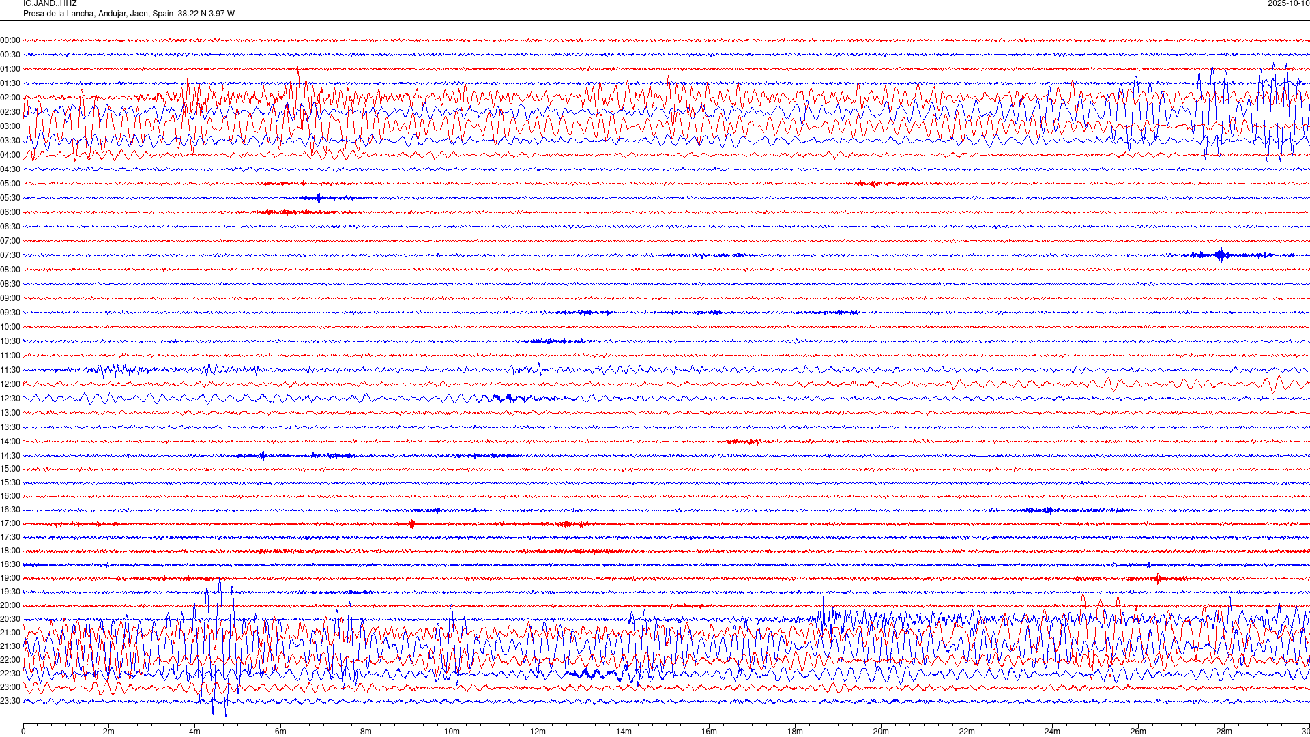Click the blue burst event on 07:30 trace
The image size is (1310, 737).
click(x=1221, y=255)
